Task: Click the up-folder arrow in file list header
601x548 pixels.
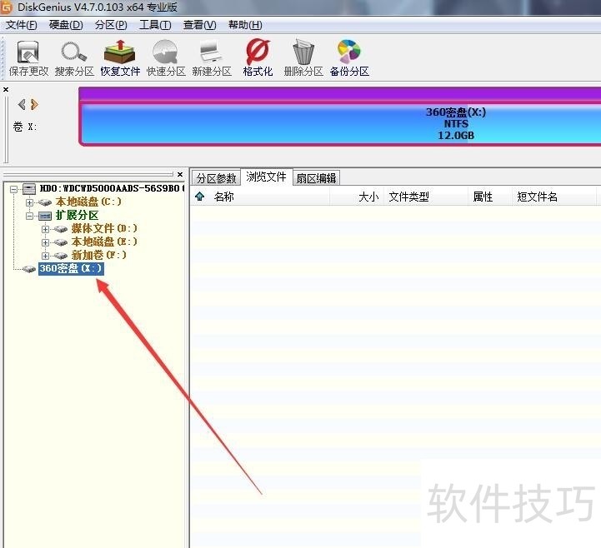Action: pos(200,197)
